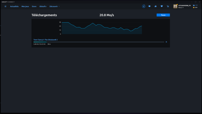Navigate to the Store tab
This screenshot has height=114, width=202.
34,6
